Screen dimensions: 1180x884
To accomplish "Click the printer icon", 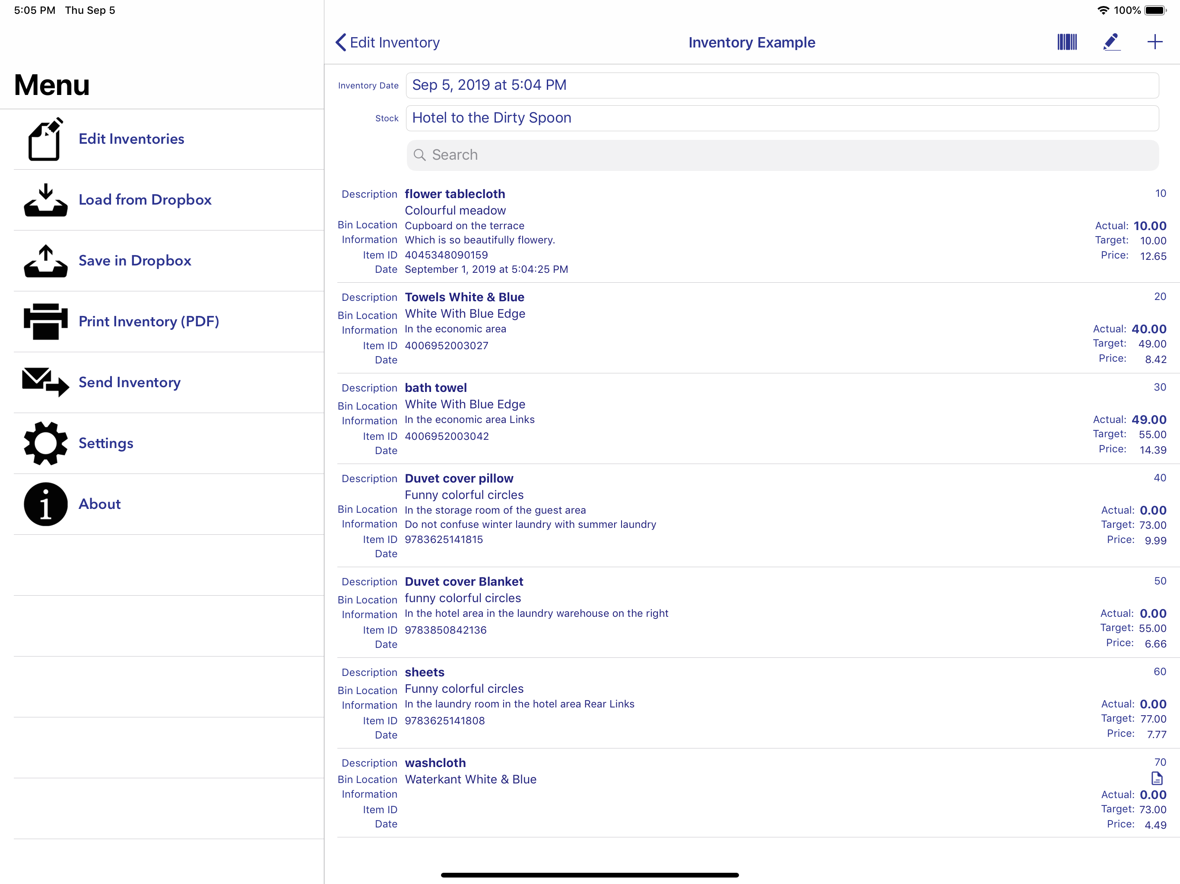I will coord(46,322).
